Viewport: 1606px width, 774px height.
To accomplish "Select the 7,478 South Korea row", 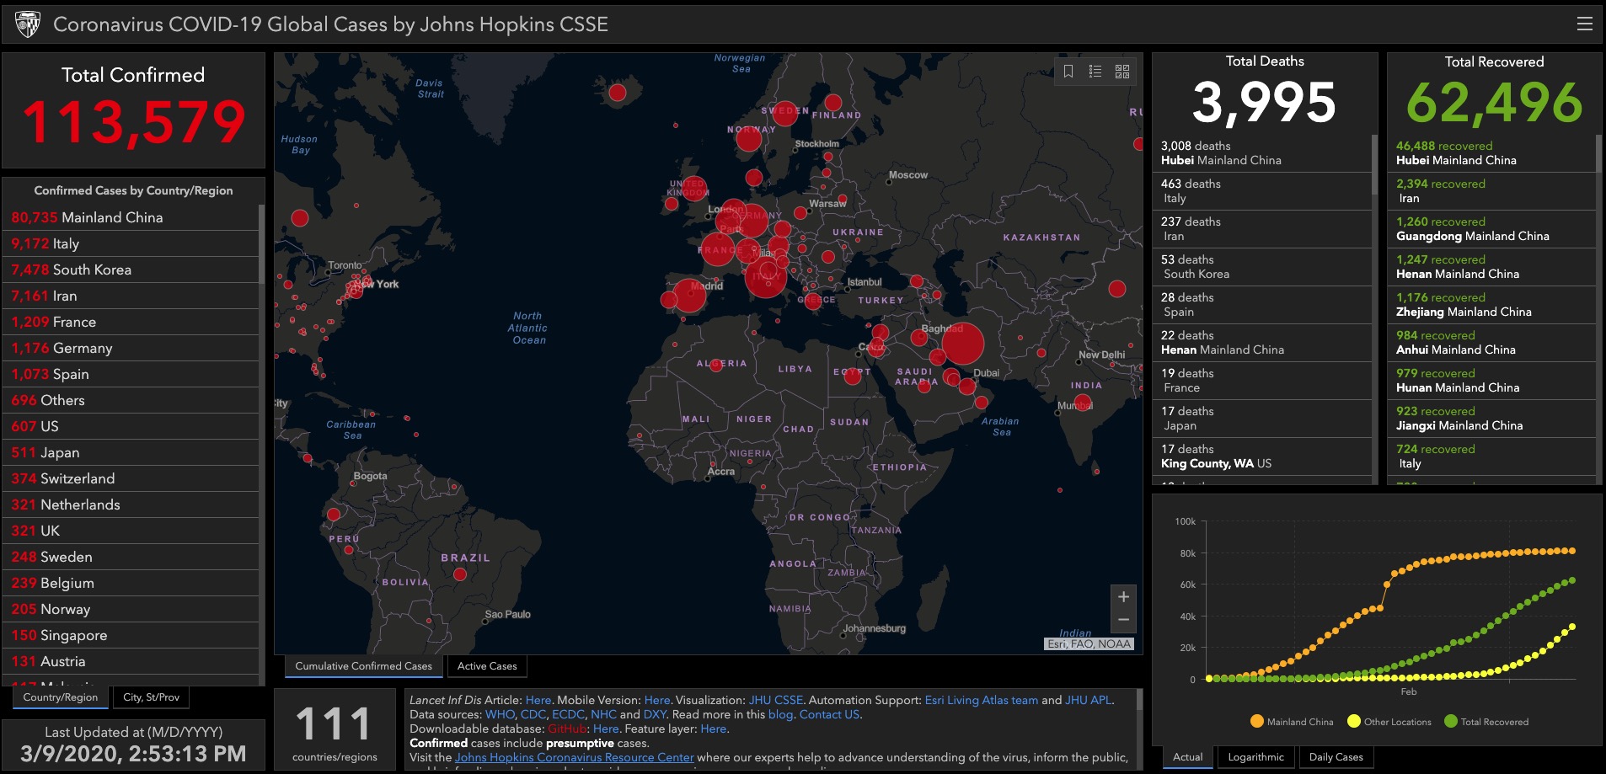I will [131, 270].
